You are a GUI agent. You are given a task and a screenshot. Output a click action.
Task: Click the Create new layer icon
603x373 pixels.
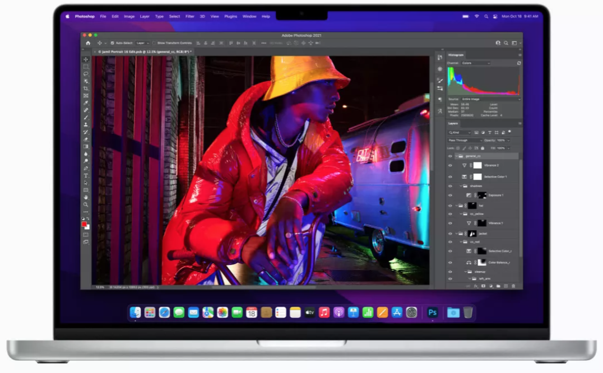pos(506,286)
